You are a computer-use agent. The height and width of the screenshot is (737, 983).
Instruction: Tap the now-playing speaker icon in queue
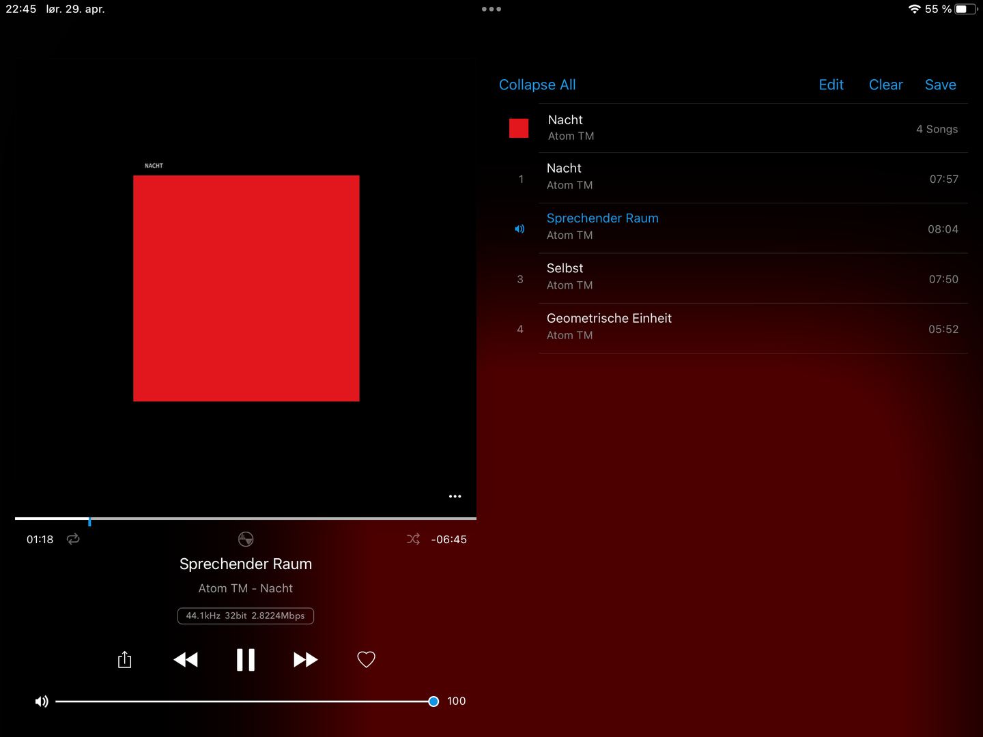(519, 229)
